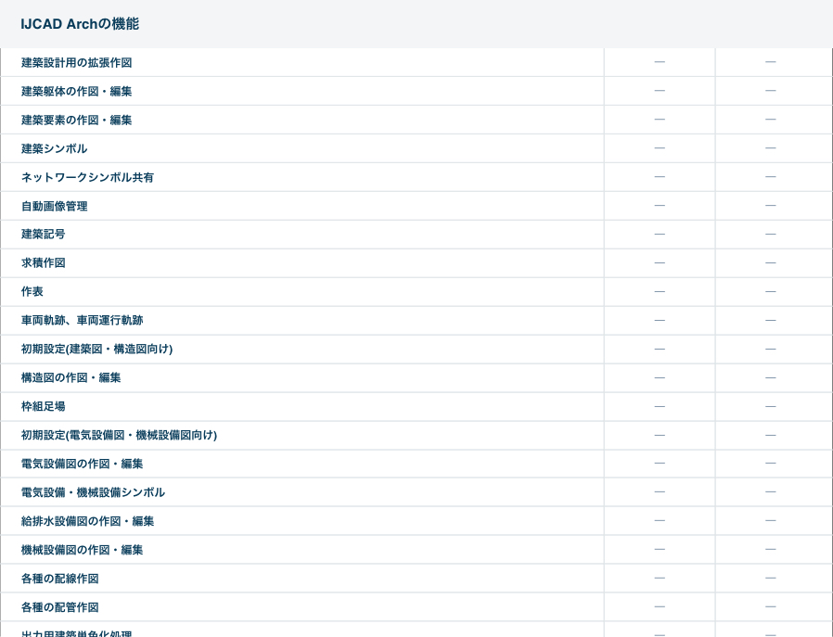The height and width of the screenshot is (637, 833).
Task: Click the 建築要素の作図・編集 feature text
Action: (76, 121)
